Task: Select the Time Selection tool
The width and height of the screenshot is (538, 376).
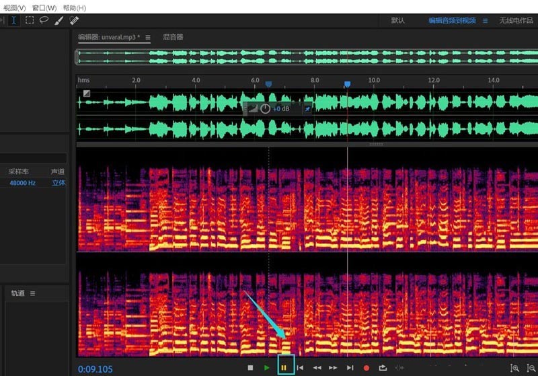Action: point(14,20)
